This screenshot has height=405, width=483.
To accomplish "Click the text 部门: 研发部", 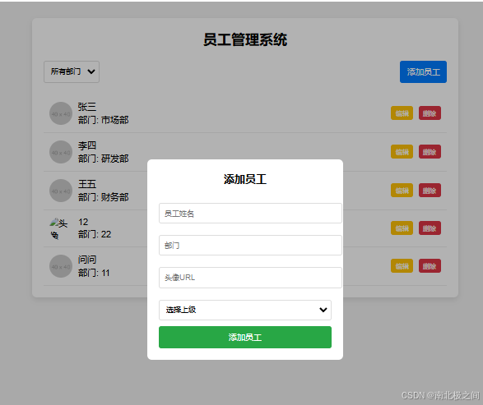I will point(103,159).
